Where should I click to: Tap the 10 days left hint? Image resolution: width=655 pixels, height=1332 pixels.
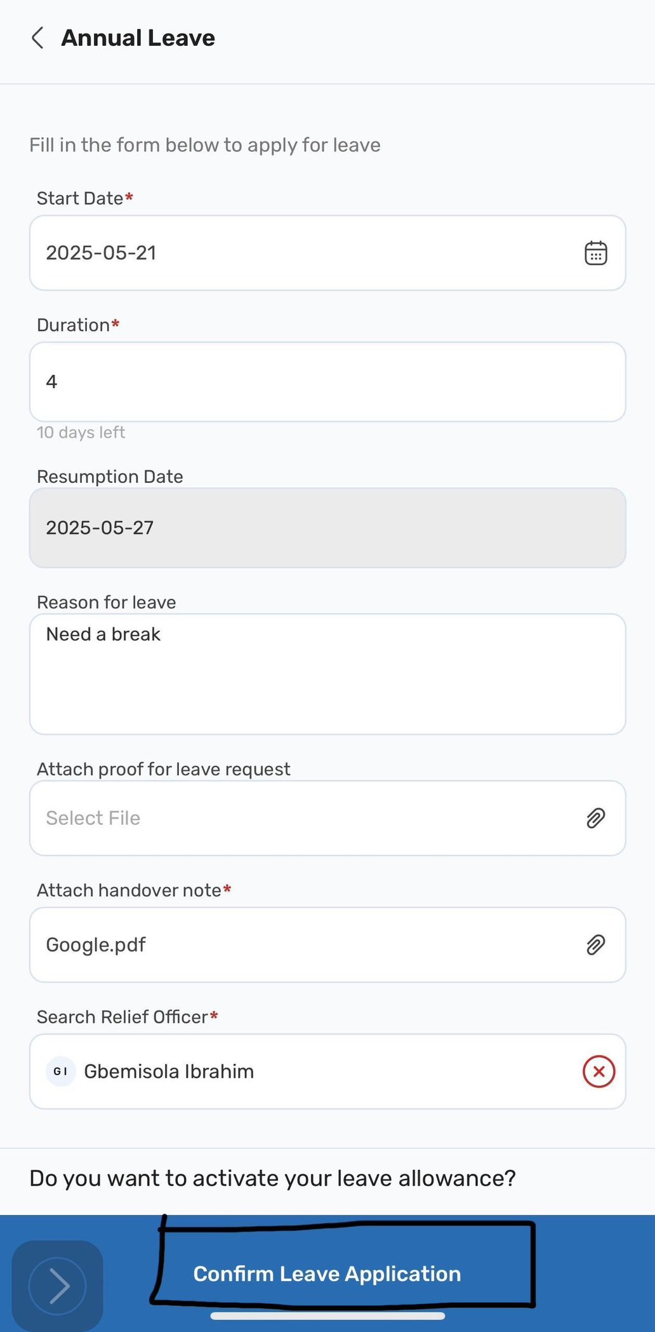pos(81,433)
